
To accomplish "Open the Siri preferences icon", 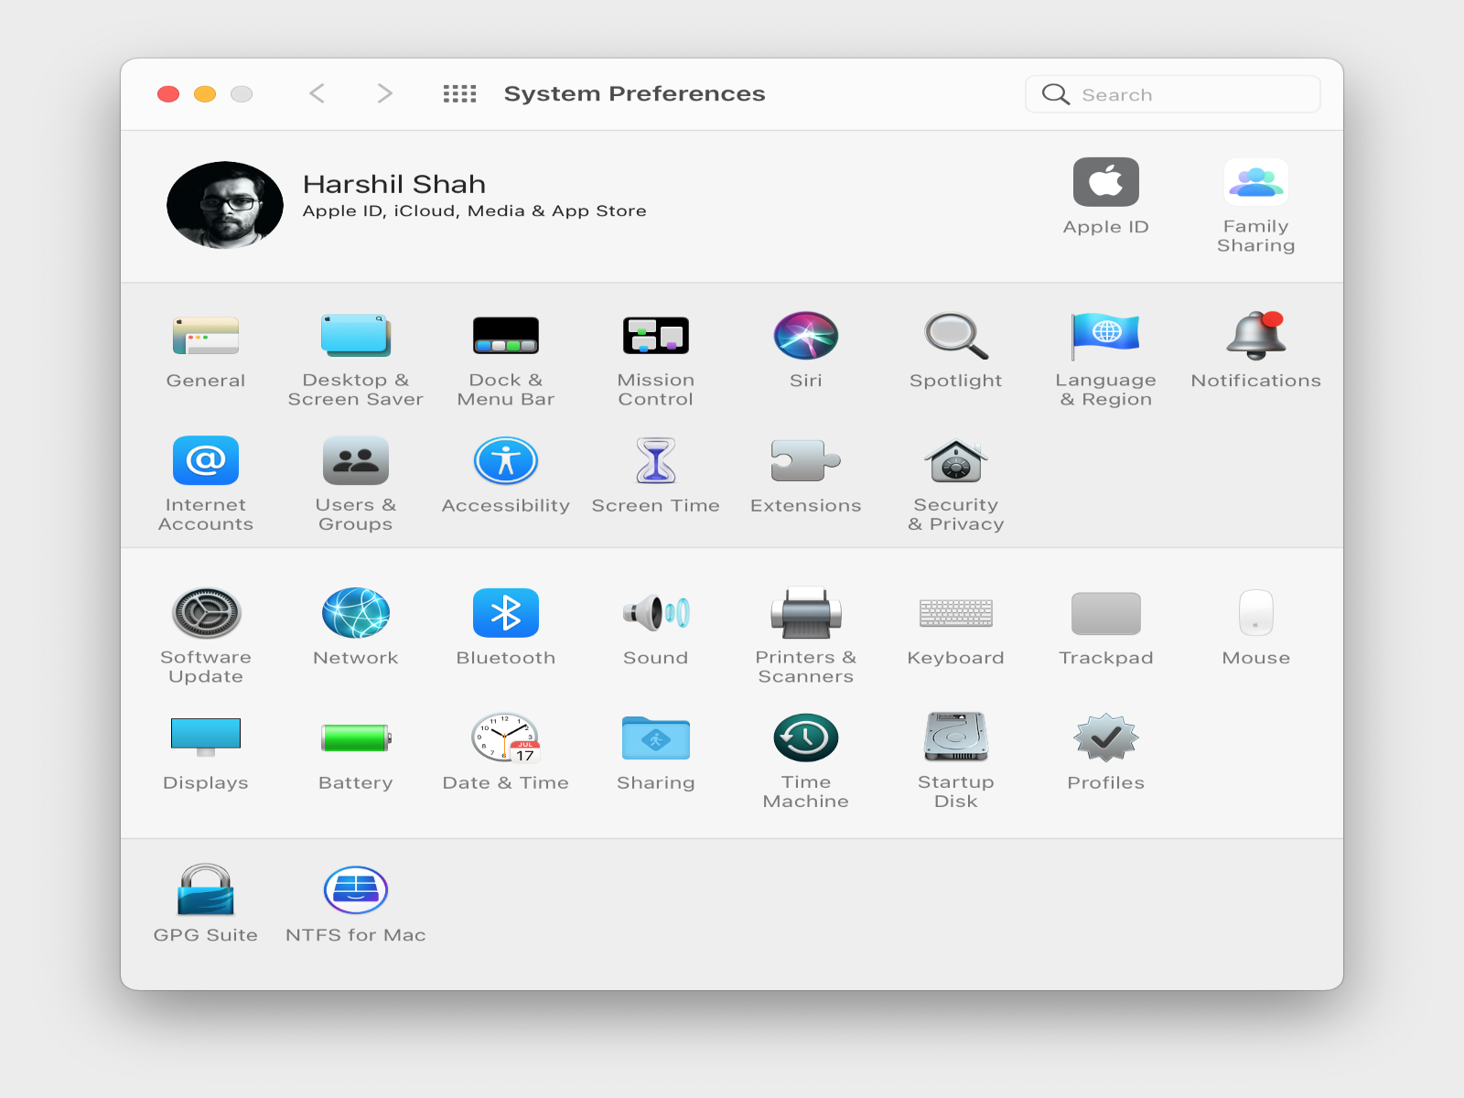I will [x=805, y=336].
